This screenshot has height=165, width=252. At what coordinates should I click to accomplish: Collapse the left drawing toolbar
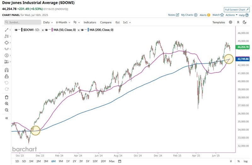[7, 118]
